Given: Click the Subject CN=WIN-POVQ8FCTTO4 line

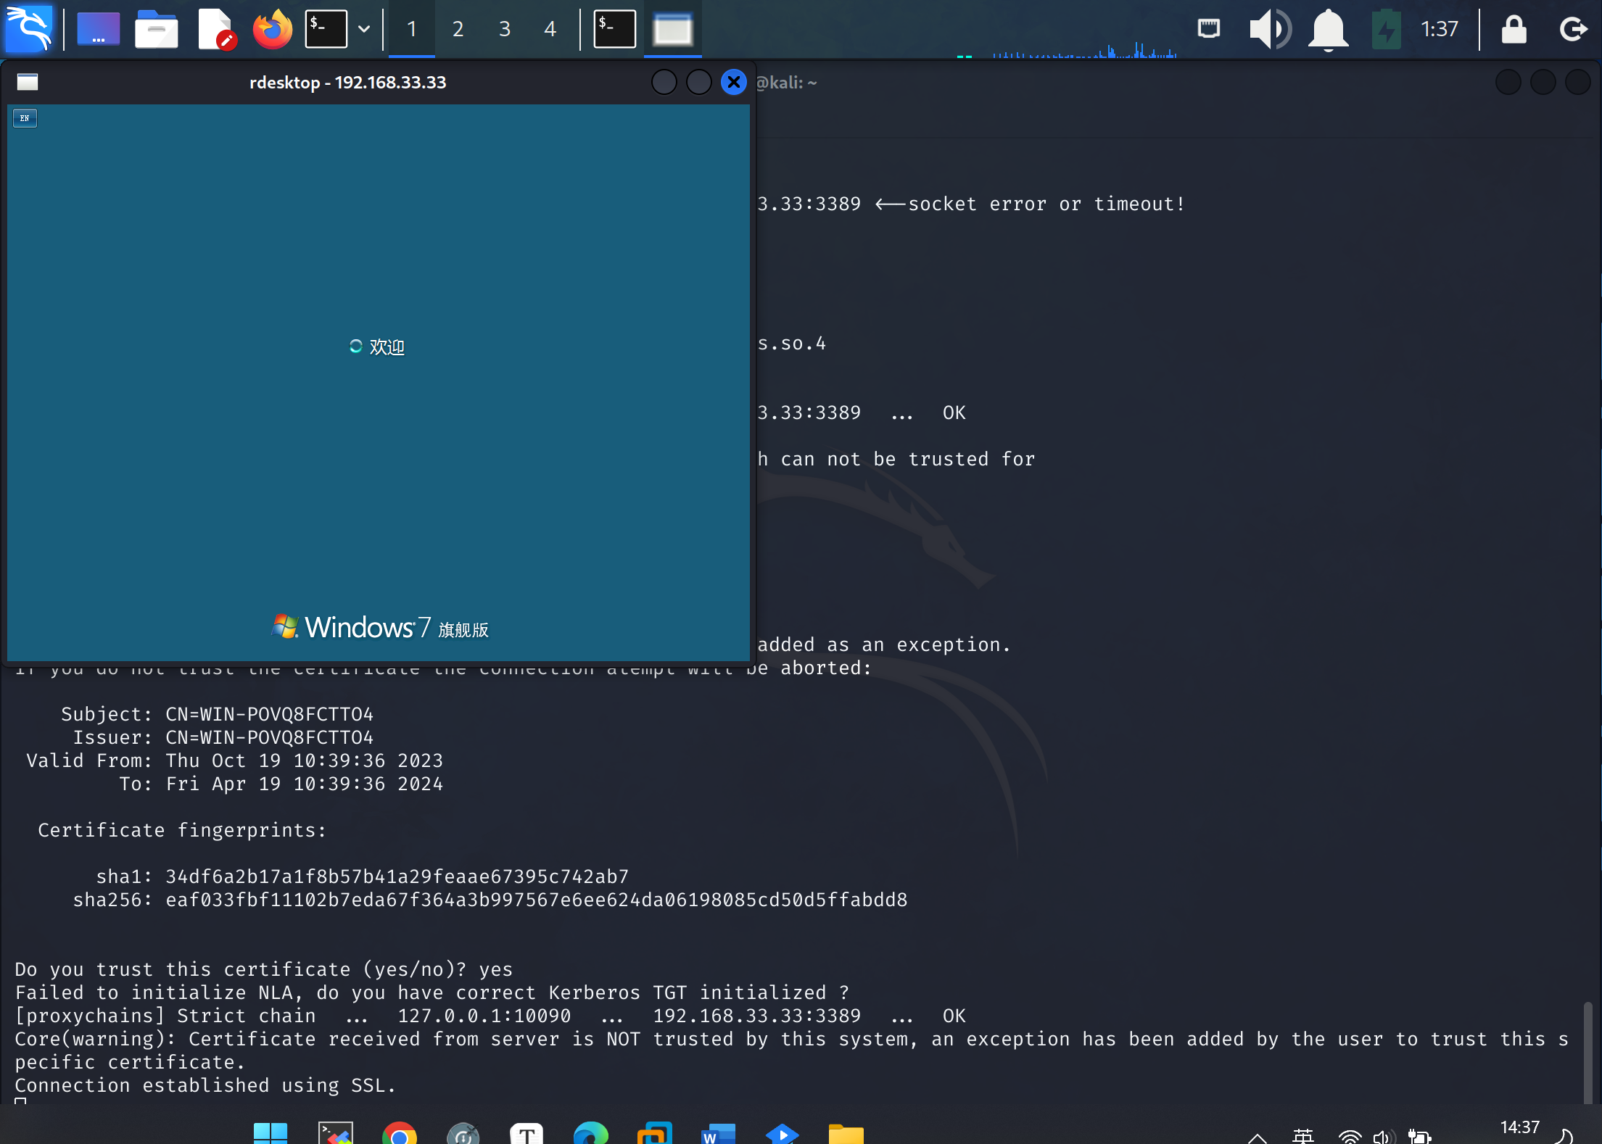Looking at the screenshot, I should click(x=217, y=714).
